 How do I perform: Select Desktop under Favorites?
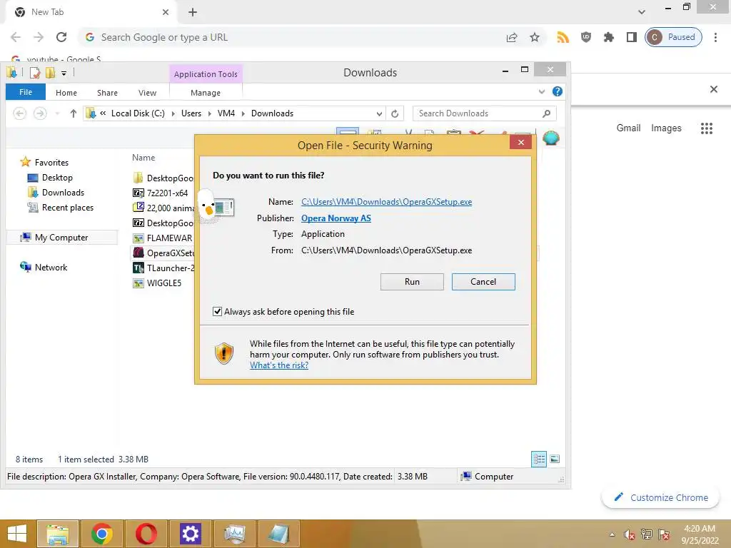(x=57, y=178)
